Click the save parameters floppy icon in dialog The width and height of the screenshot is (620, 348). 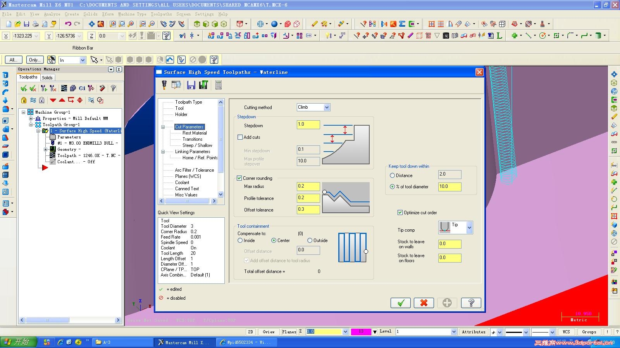(x=191, y=85)
